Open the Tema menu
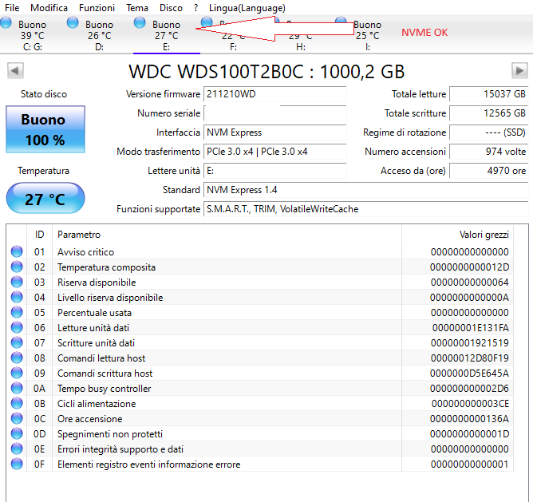 pyautogui.click(x=137, y=7)
